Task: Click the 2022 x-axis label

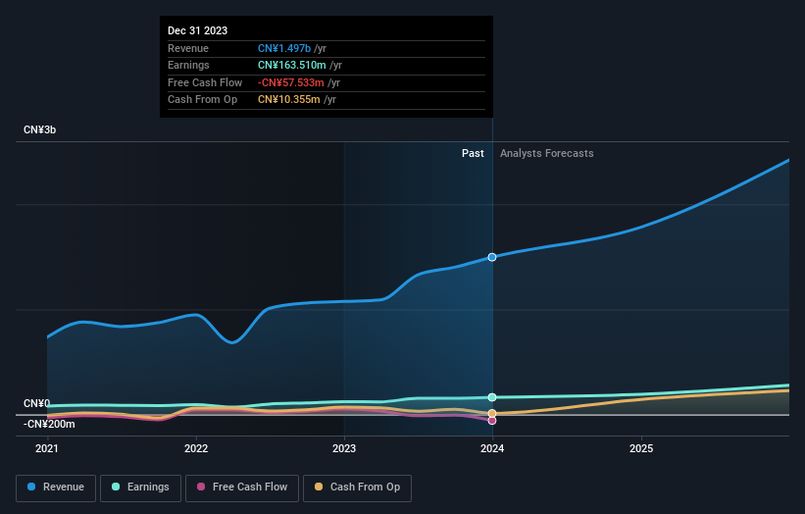Action: [x=196, y=449]
